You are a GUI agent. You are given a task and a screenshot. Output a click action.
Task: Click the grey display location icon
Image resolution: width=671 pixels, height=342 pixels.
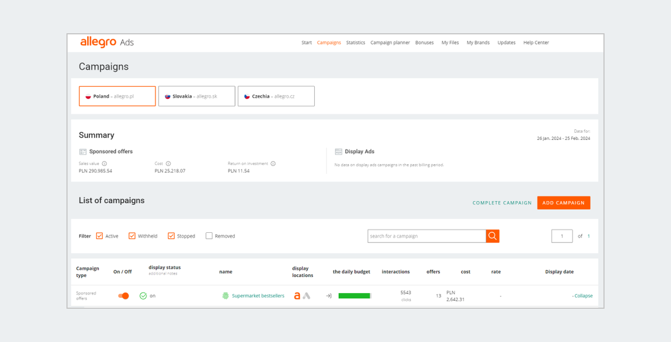306,296
